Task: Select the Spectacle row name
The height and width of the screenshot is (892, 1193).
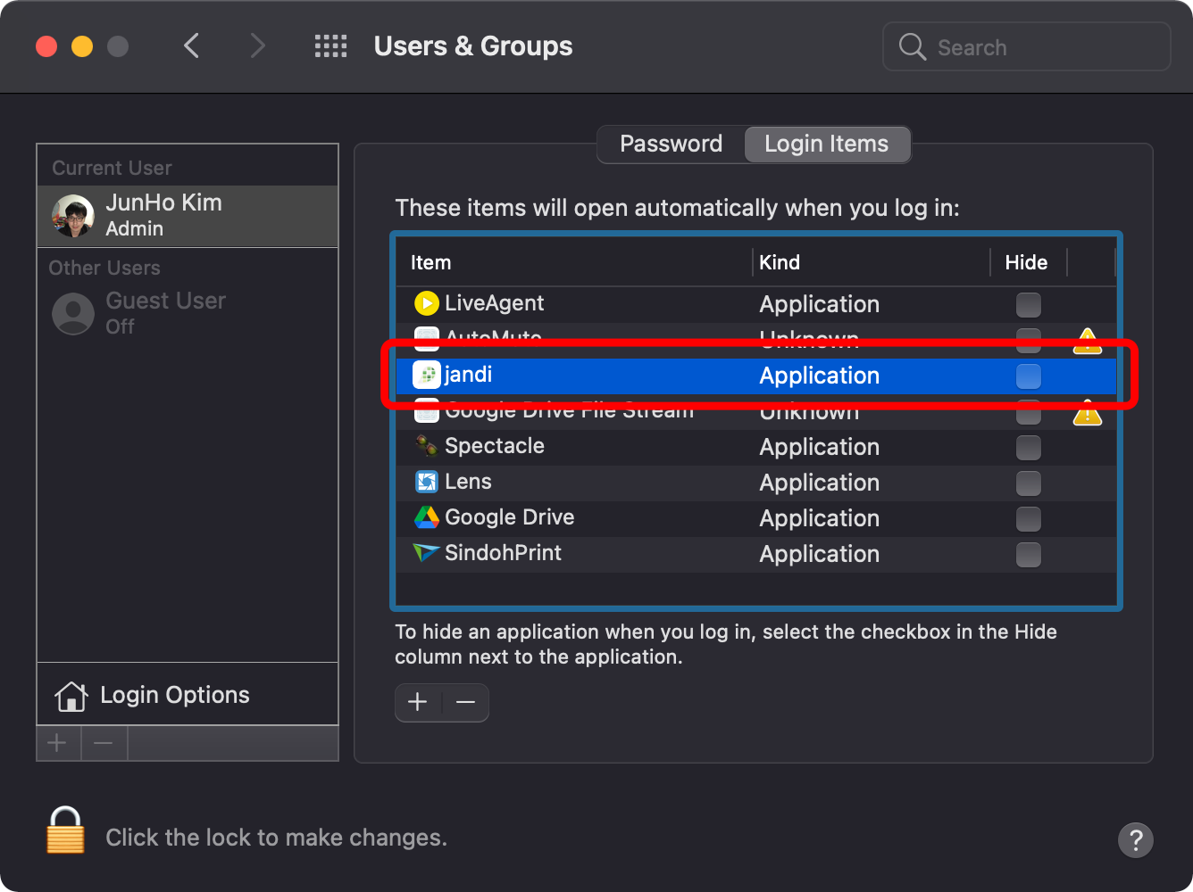Action: click(494, 446)
